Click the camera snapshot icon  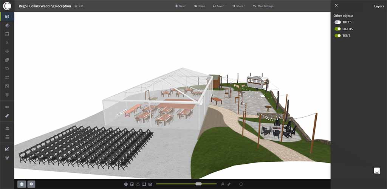click(x=150, y=184)
